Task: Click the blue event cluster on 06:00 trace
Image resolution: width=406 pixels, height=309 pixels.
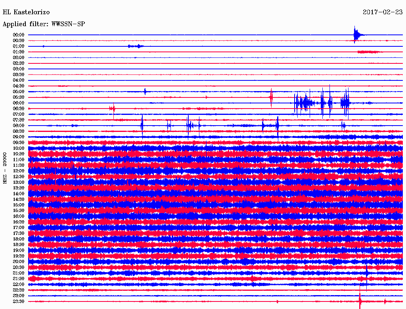Action: tap(322, 103)
